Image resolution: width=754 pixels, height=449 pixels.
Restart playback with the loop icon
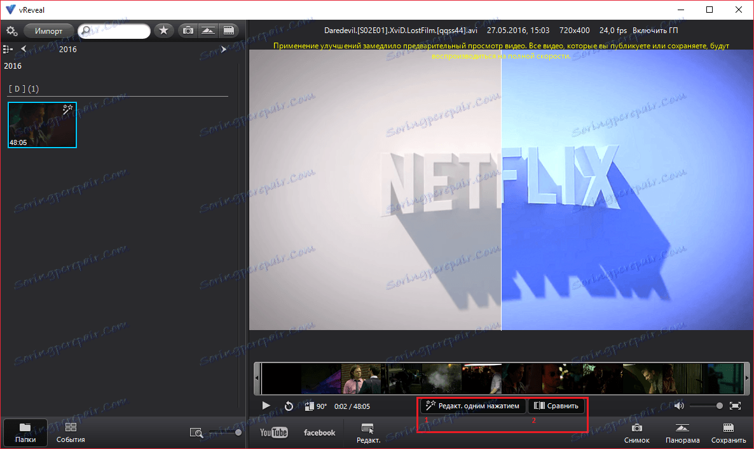(289, 406)
